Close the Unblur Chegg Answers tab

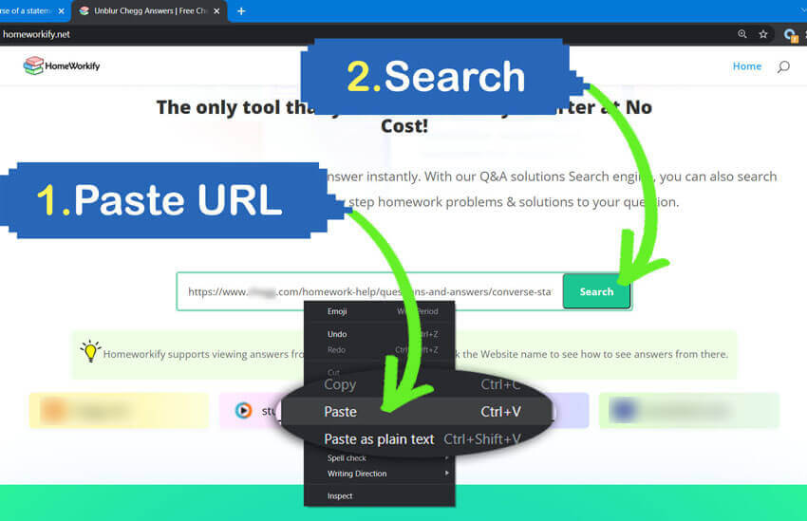coord(216,10)
